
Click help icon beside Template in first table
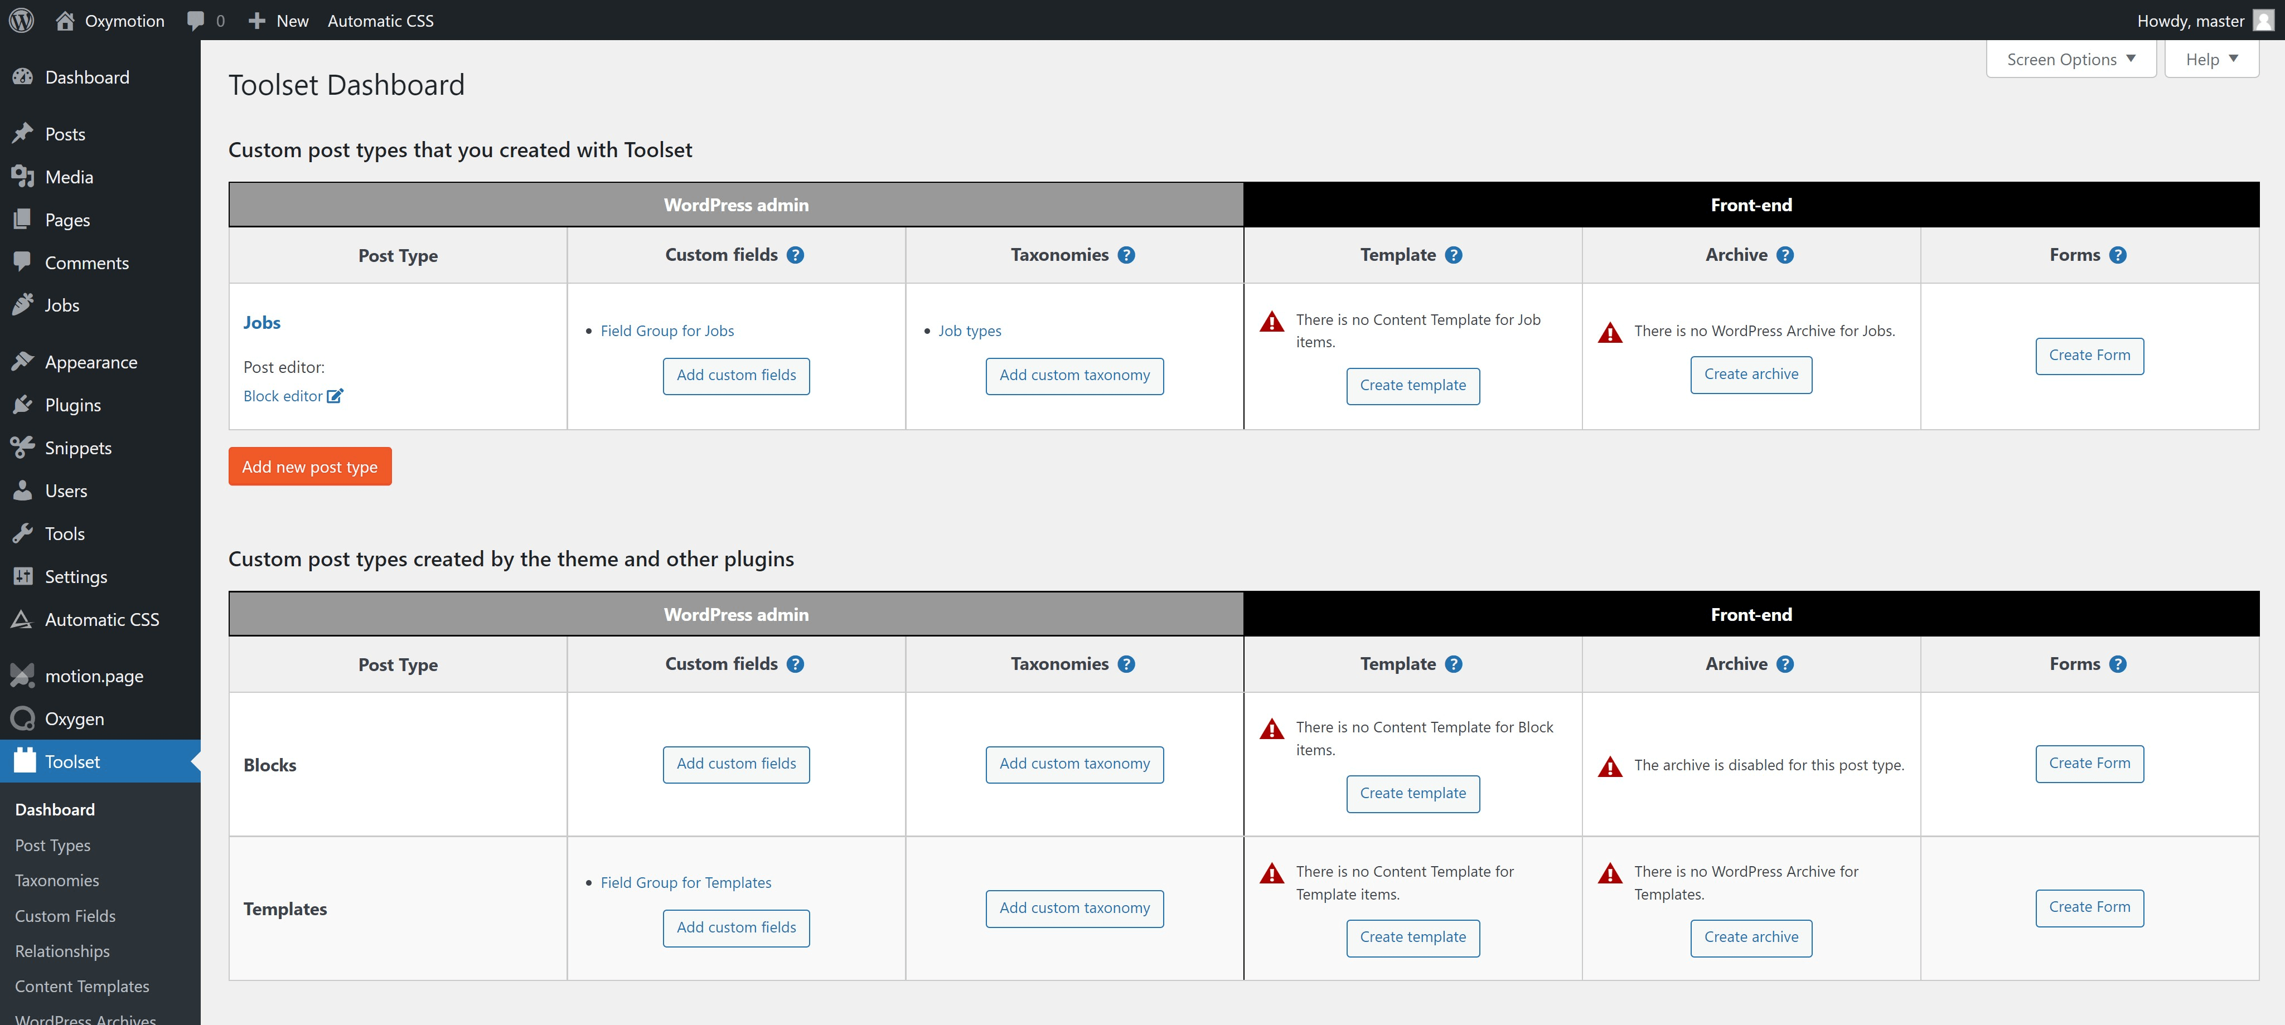coord(1454,255)
